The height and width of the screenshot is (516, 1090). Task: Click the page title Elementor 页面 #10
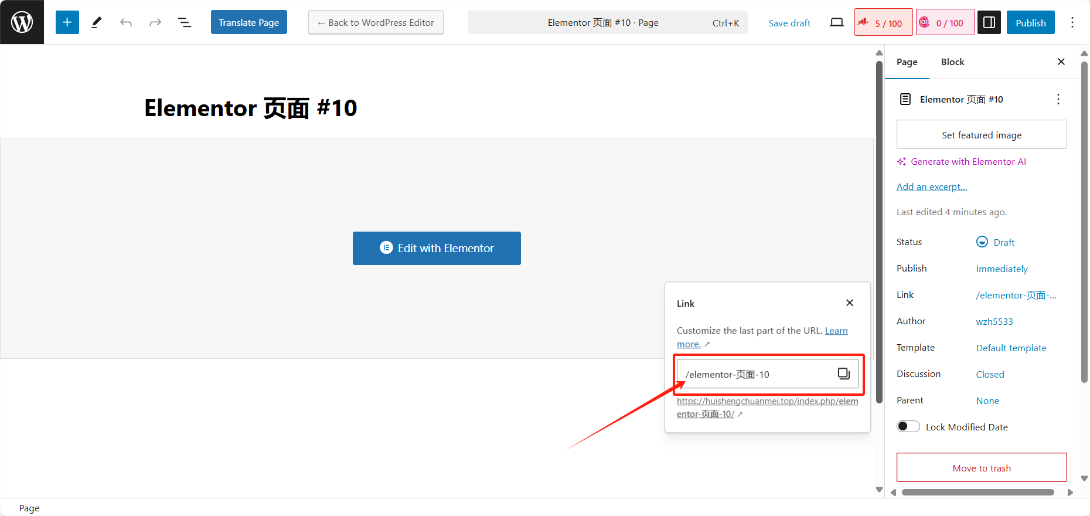click(251, 108)
